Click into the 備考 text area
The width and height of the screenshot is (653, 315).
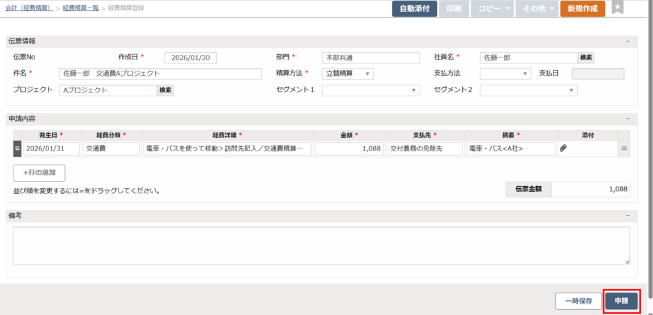pyautogui.click(x=321, y=245)
